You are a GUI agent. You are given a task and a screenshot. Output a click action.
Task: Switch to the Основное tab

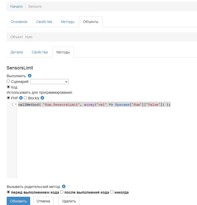(19, 22)
